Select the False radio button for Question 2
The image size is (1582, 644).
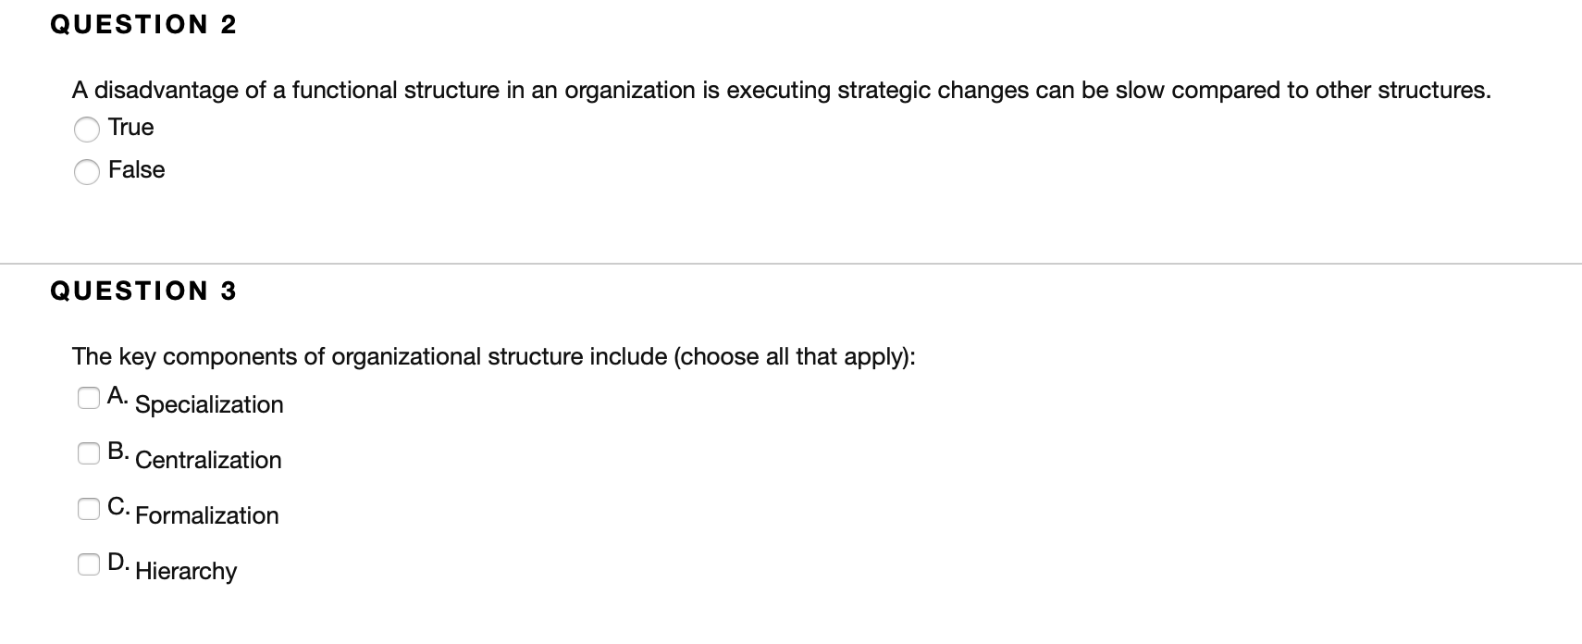(x=87, y=172)
